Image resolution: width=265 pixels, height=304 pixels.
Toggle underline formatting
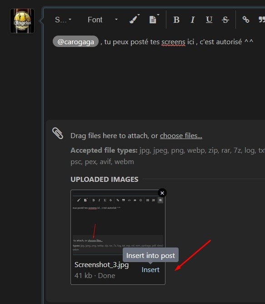pos(209,20)
